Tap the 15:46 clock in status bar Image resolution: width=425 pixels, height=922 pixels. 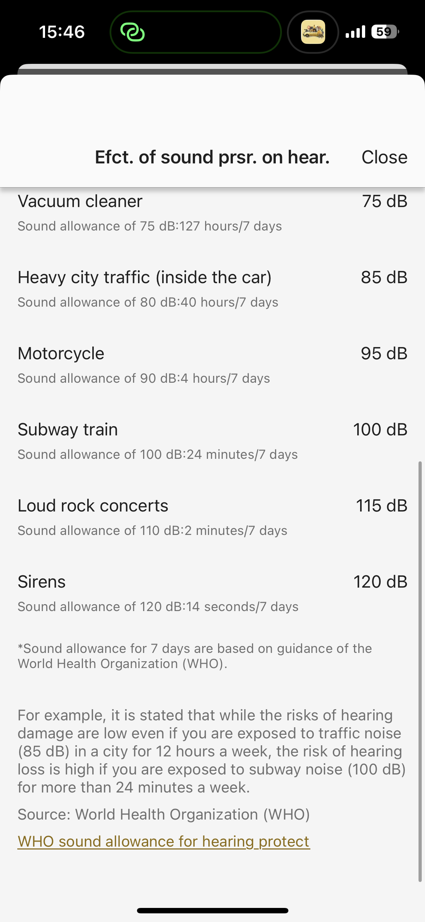click(62, 32)
